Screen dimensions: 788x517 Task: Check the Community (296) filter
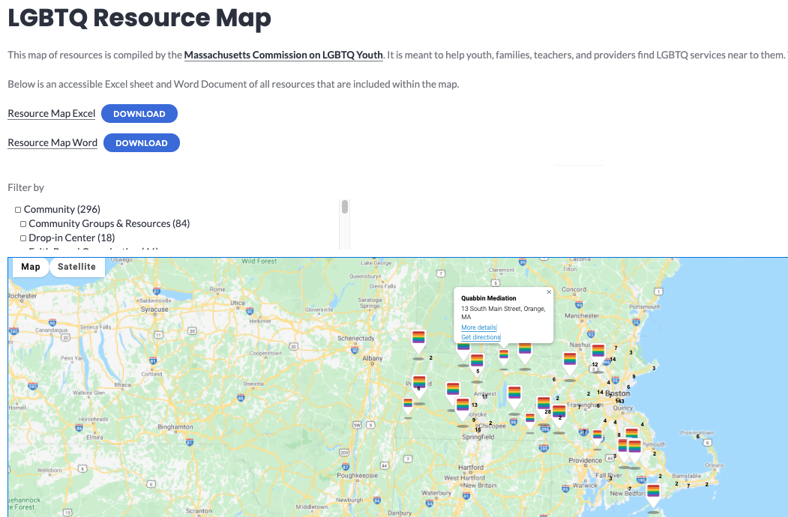(x=19, y=209)
